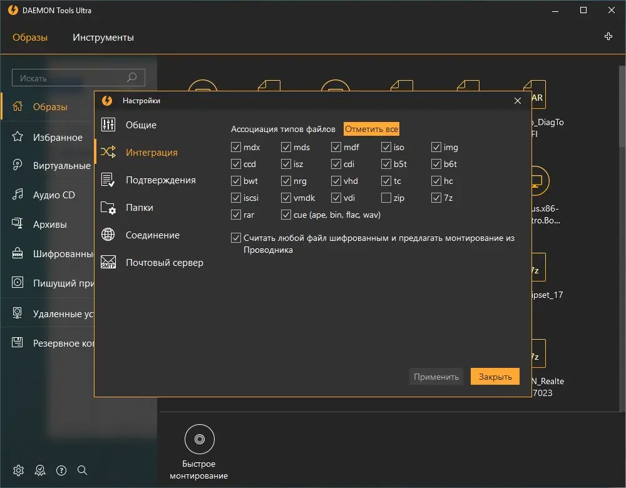The image size is (626, 488).
Task: Click the Закрыть button
Action: [x=495, y=377]
